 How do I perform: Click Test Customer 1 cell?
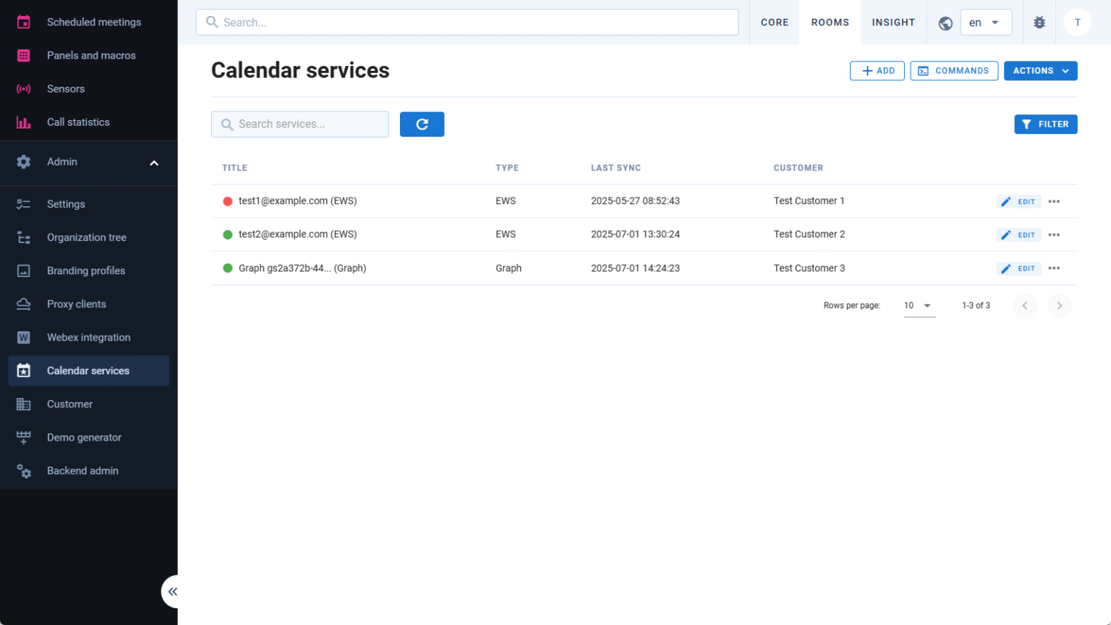(x=809, y=201)
